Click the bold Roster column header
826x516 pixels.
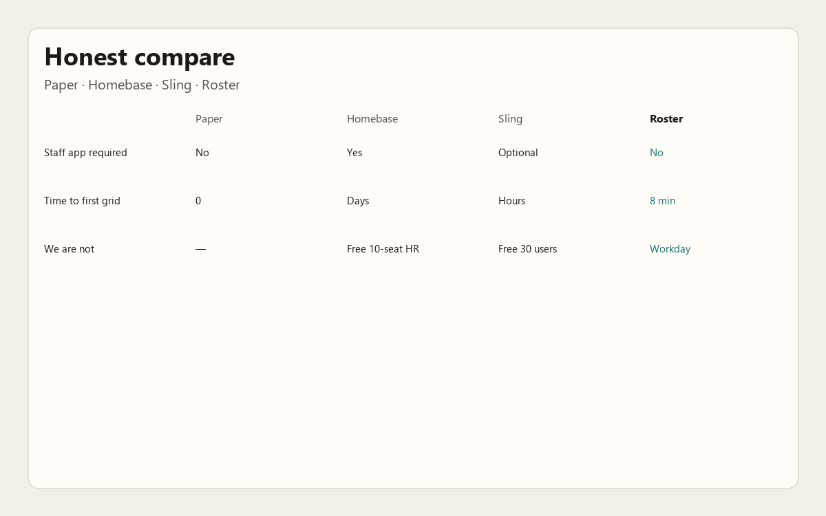click(x=666, y=119)
